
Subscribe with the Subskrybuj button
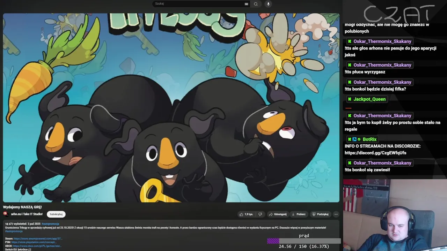pos(56,214)
